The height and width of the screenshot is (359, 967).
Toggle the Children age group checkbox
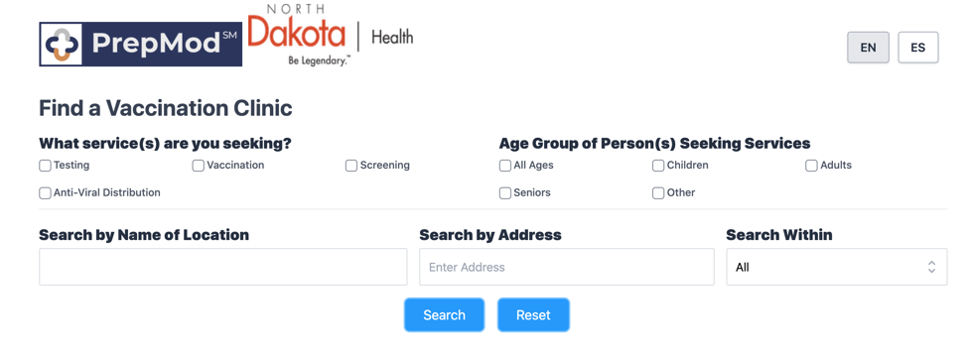tap(658, 166)
